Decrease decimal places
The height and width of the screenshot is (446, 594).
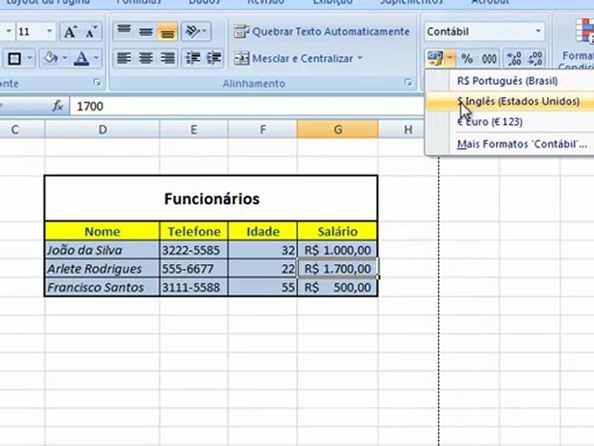(535, 58)
